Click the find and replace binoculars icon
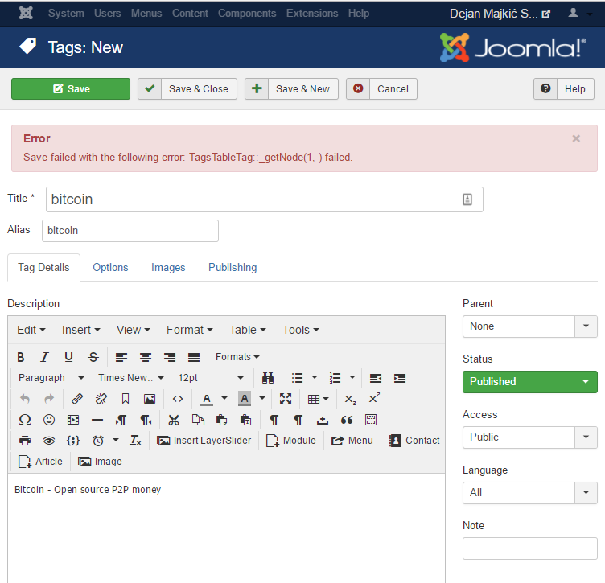This screenshot has height=583, width=605. click(x=269, y=378)
